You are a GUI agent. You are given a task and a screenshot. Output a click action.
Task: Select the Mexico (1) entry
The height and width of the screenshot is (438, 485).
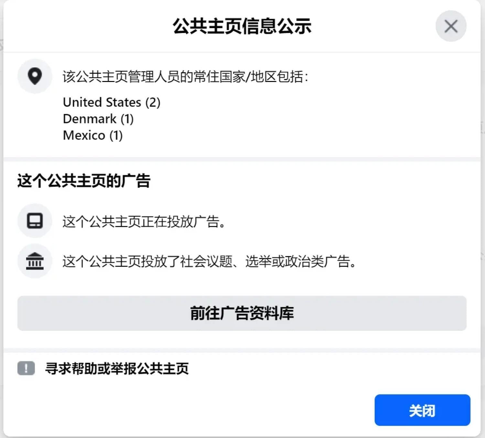point(93,135)
